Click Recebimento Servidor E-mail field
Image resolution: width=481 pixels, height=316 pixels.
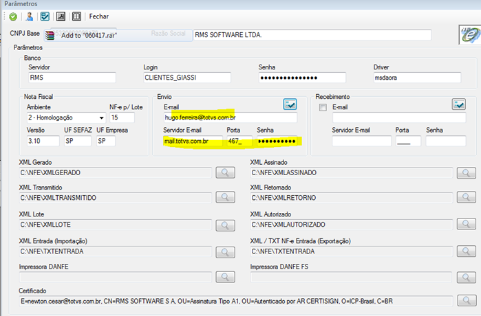[x=362, y=141]
